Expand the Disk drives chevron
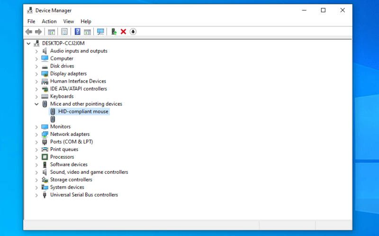Viewport: 379px width, 236px height. (36, 67)
